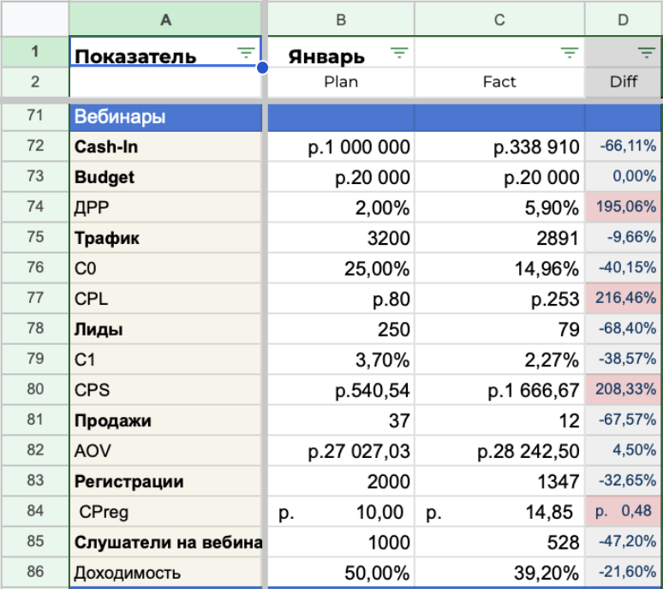Click the Cash-In label cell
Image resolution: width=663 pixels, height=589 pixels.
165,146
